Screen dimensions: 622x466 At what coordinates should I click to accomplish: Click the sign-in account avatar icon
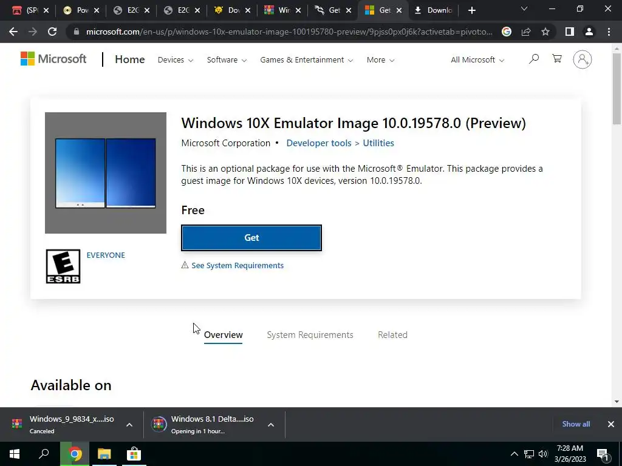tap(583, 59)
